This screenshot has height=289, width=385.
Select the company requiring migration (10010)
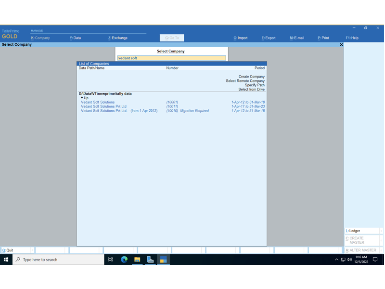(172, 111)
